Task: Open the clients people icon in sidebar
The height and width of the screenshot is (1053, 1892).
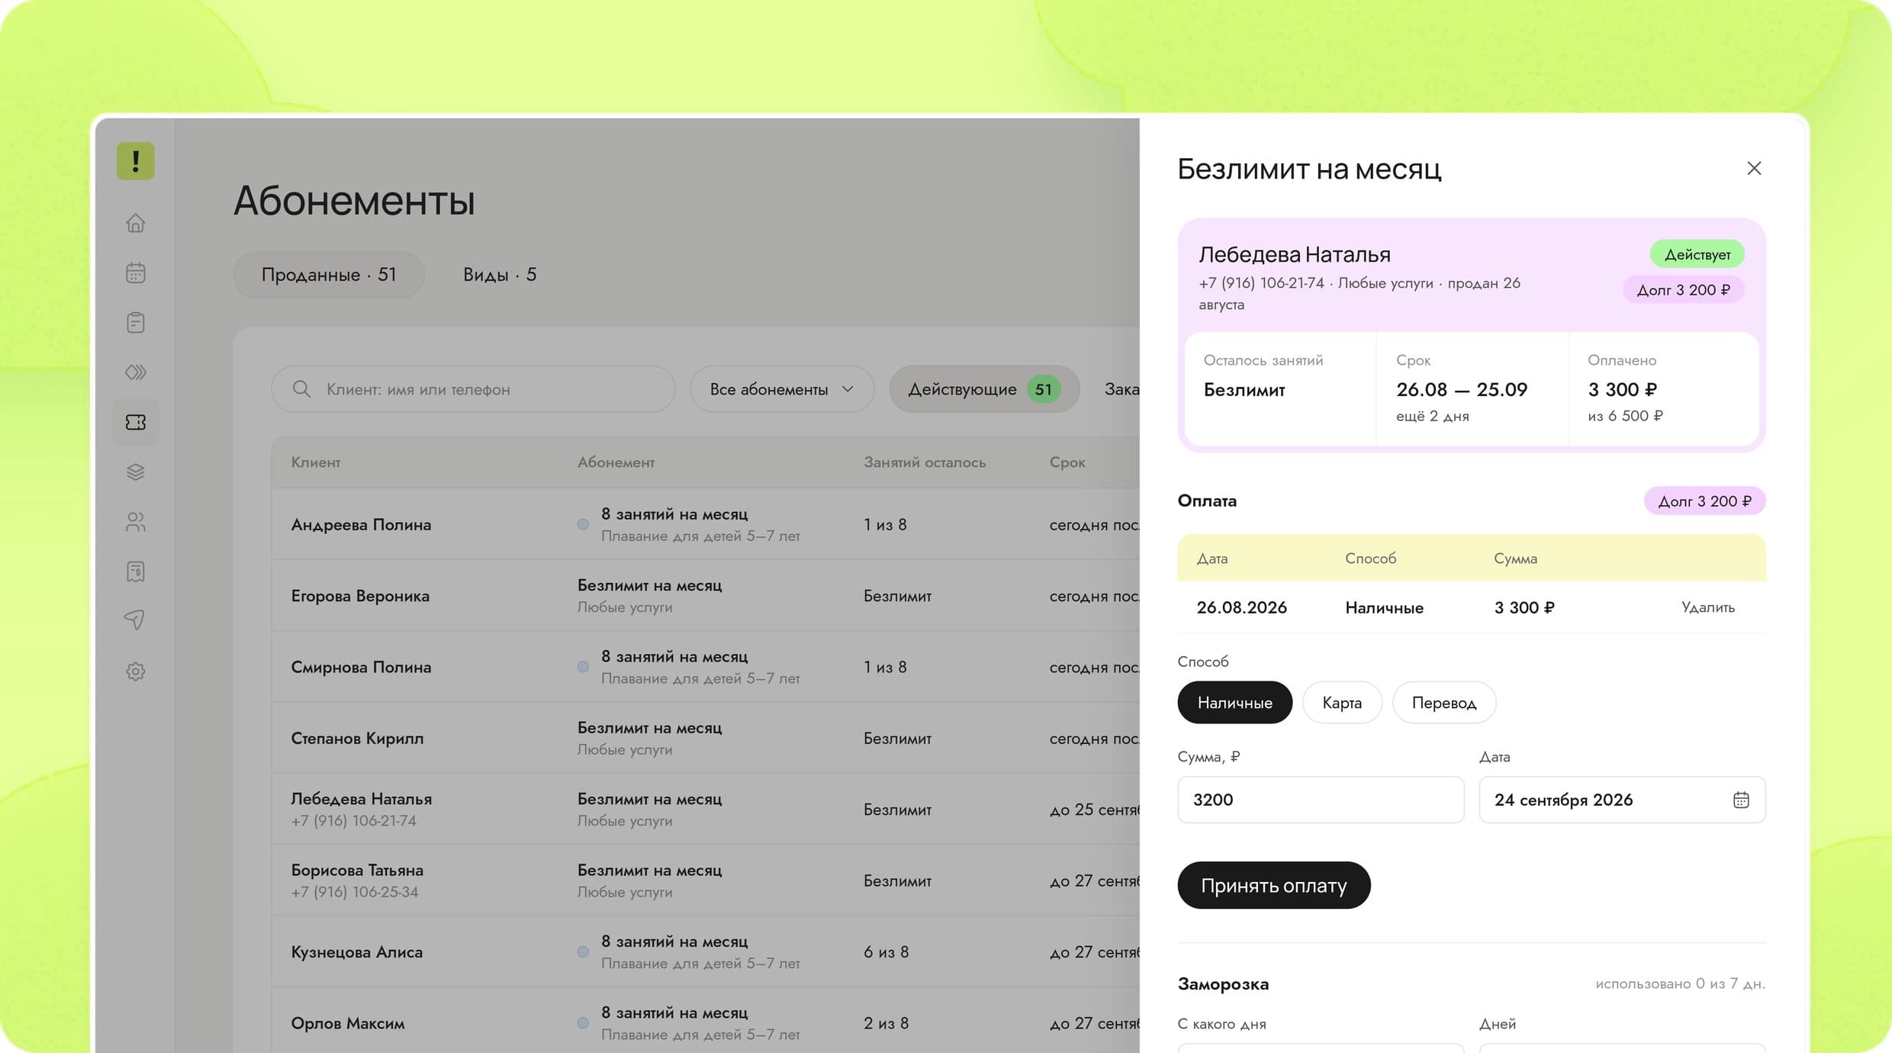Action: pos(136,522)
